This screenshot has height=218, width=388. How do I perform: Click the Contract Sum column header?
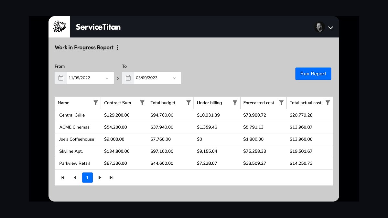pyautogui.click(x=118, y=103)
